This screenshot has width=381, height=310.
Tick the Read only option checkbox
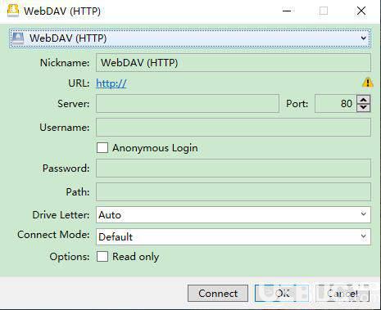coord(102,256)
